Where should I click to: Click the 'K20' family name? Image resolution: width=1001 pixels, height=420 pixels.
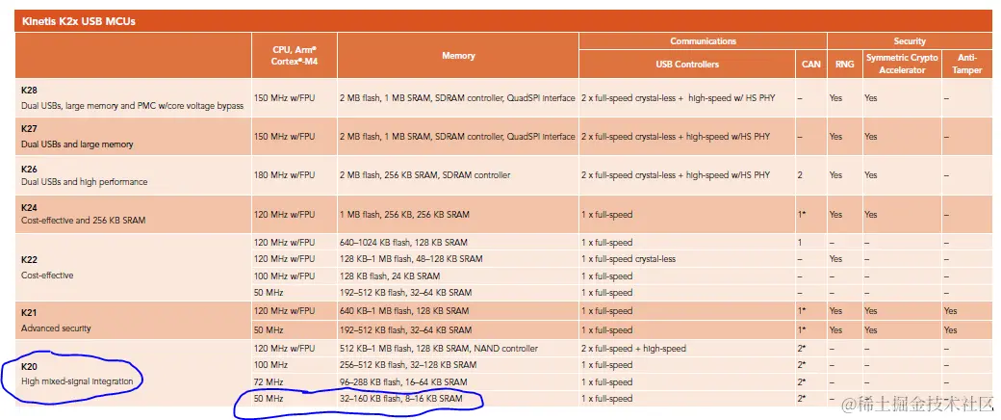tap(30, 367)
